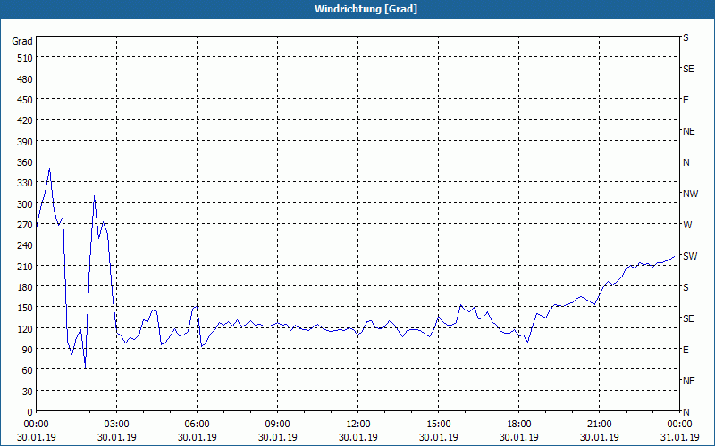
Task: Click the 300 value on the left axis
Action: click(25, 204)
